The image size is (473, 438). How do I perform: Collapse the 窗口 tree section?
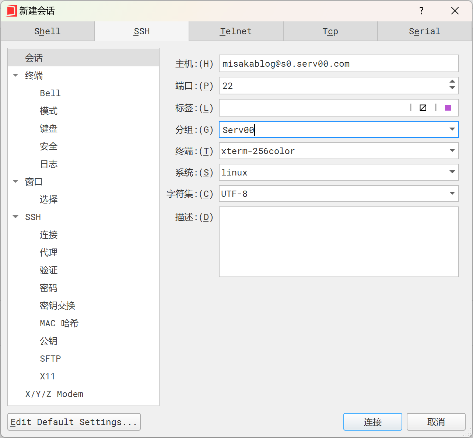pos(15,181)
